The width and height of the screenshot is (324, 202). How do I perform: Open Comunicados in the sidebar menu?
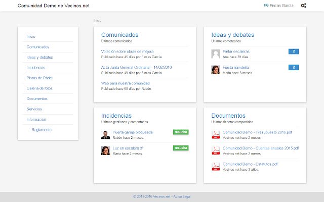[x=38, y=47]
